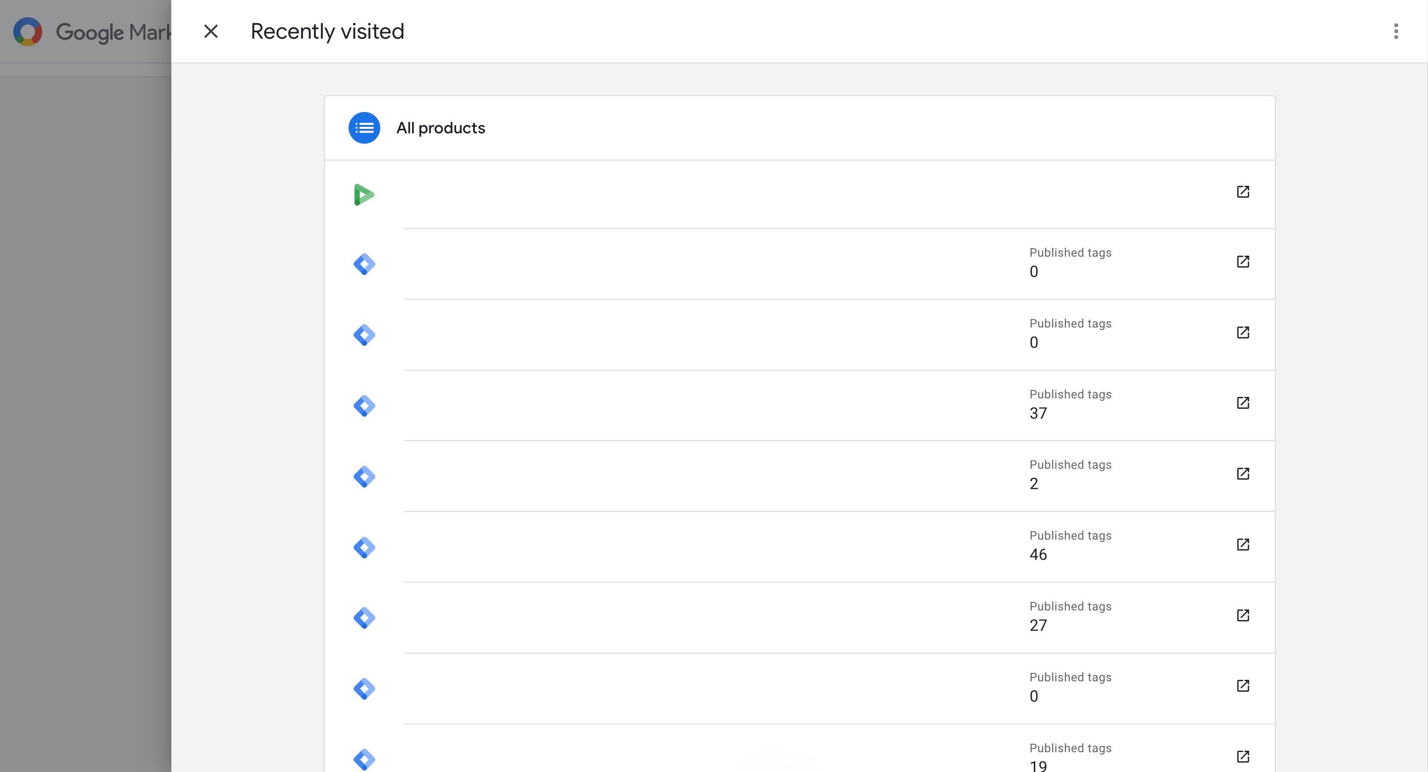Image resolution: width=1428 pixels, height=772 pixels.
Task: Open external link for the 37 tags container
Action: (1242, 403)
